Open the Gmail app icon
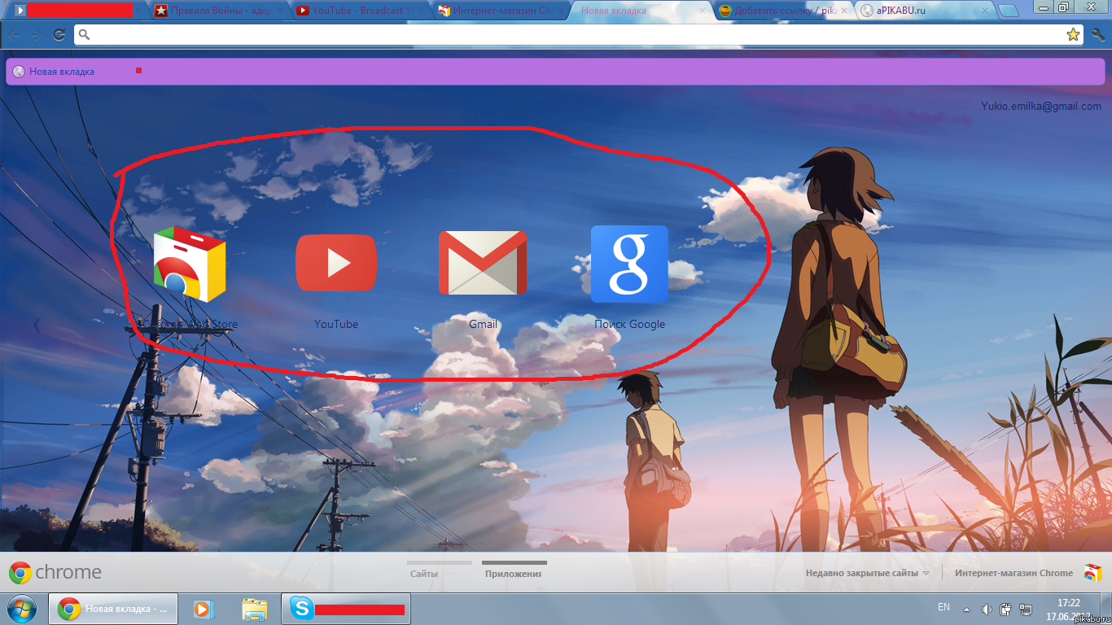Image resolution: width=1112 pixels, height=625 pixels. [x=483, y=263]
